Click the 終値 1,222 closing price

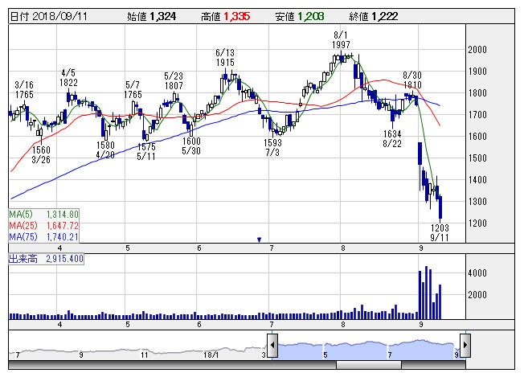[374, 16]
